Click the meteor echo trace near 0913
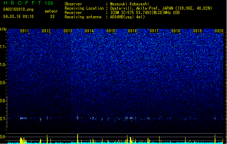The height and width of the screenshot is (144, 227). click(x=78, y=118)
